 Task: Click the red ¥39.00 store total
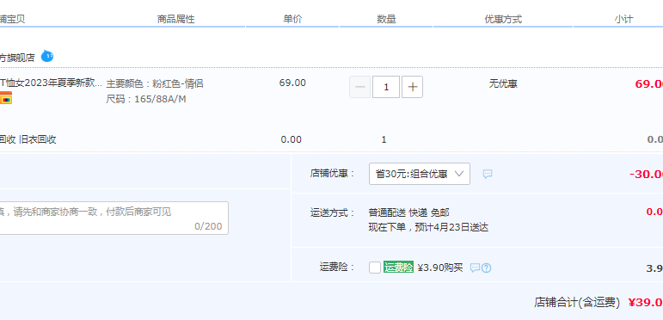coord(645,302)
